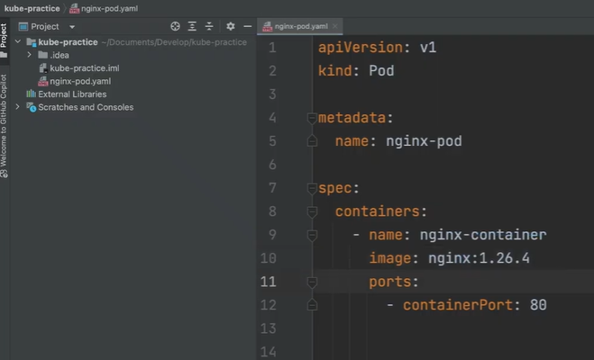The height and width of the screenshot is (360, 594).
Task: Click the kube-practice root folder name
Action: (x=69, y=42)
